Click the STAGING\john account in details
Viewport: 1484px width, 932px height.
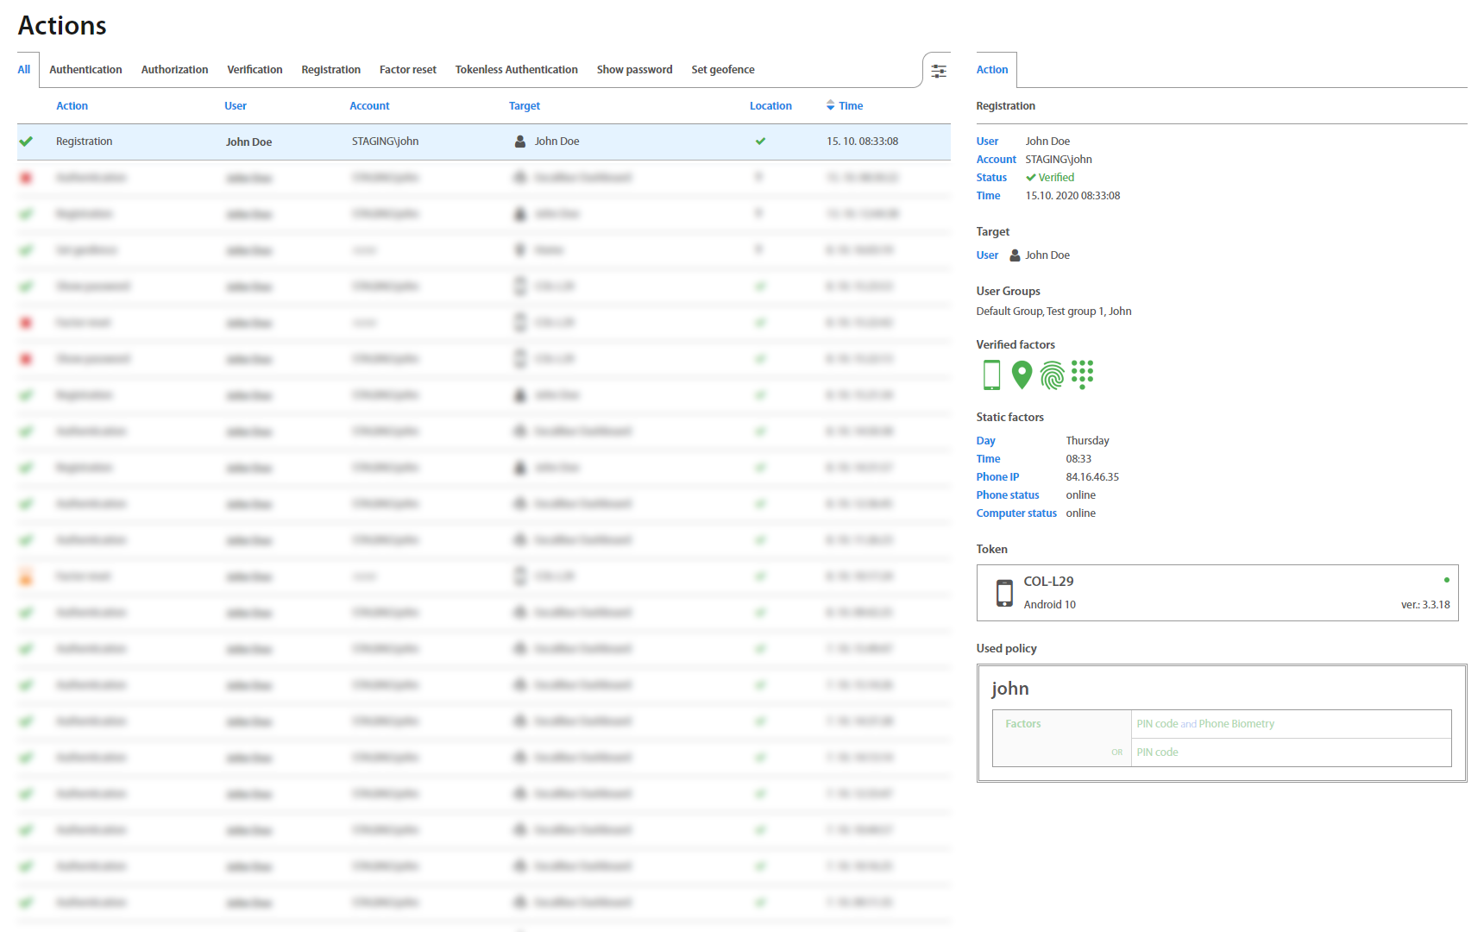[1058, 160]
